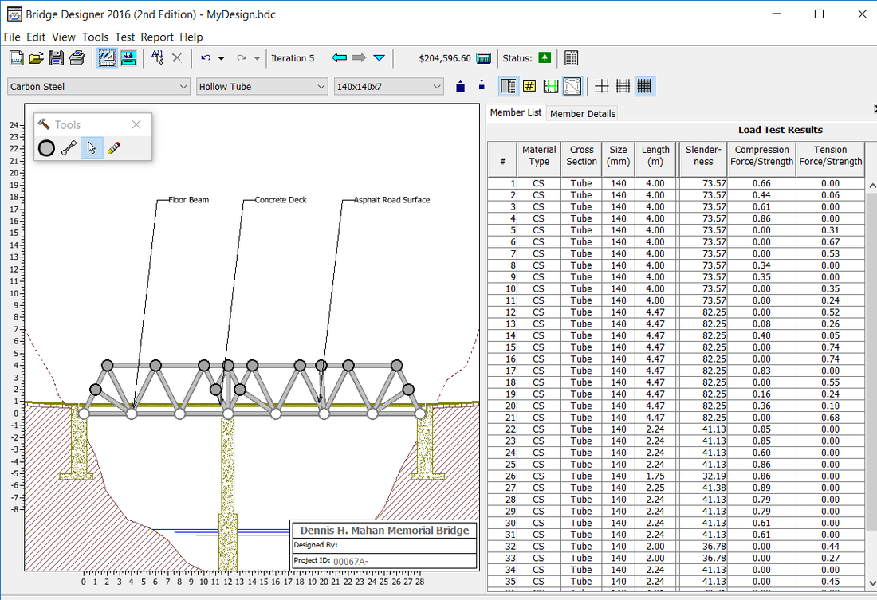The height and width of the screenshot is (600, 877).
Task: Open the File menu
Action: pos(12,37)
